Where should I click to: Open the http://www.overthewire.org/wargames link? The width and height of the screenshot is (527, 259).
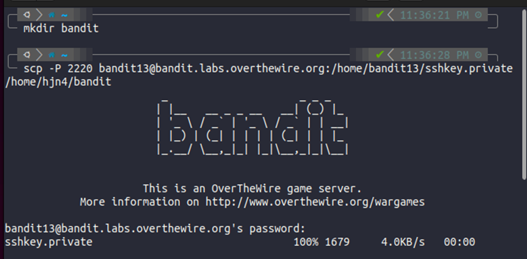[315, 202]
